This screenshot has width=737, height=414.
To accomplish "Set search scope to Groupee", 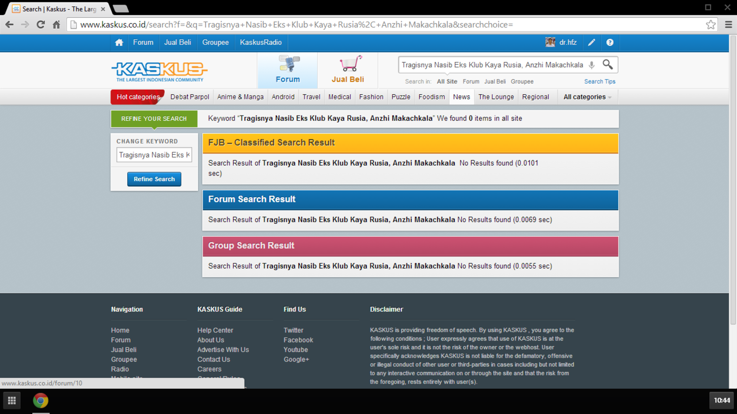I will point(522,82).
